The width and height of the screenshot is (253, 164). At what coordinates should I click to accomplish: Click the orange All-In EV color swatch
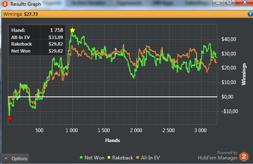coord(138,157)
